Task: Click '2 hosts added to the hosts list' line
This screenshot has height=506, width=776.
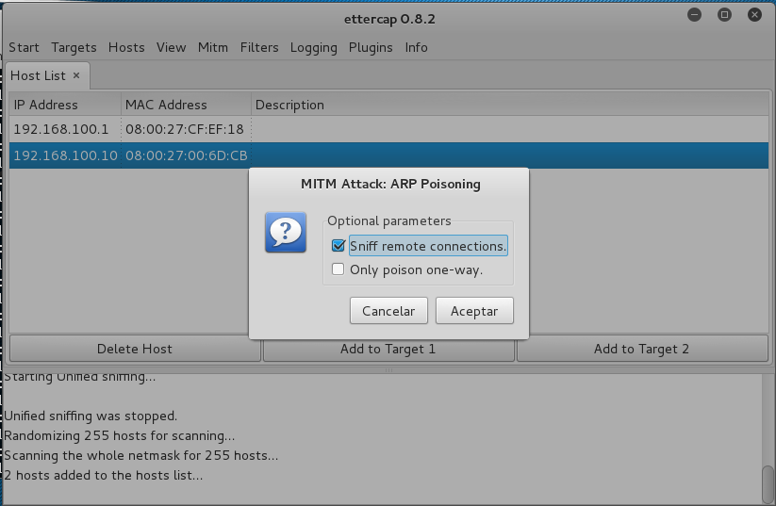Action: pyautogui.click(x=104, y=475)
